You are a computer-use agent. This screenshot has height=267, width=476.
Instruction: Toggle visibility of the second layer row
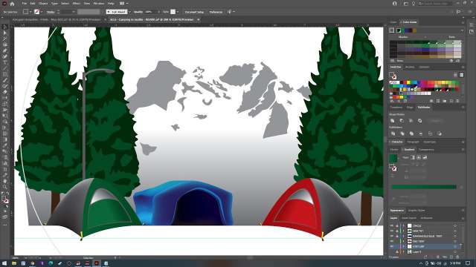click(x=392, y=231)
